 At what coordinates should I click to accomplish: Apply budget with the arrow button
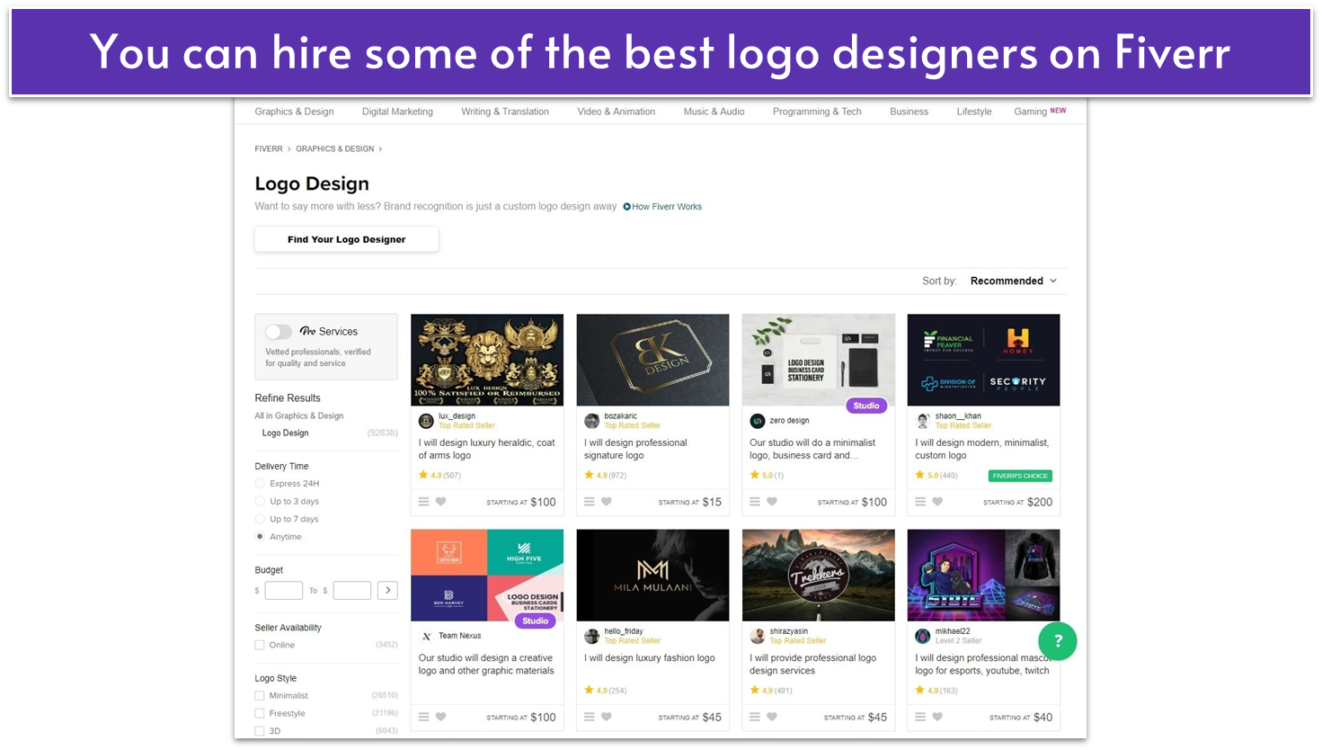(x=387, y=590)
